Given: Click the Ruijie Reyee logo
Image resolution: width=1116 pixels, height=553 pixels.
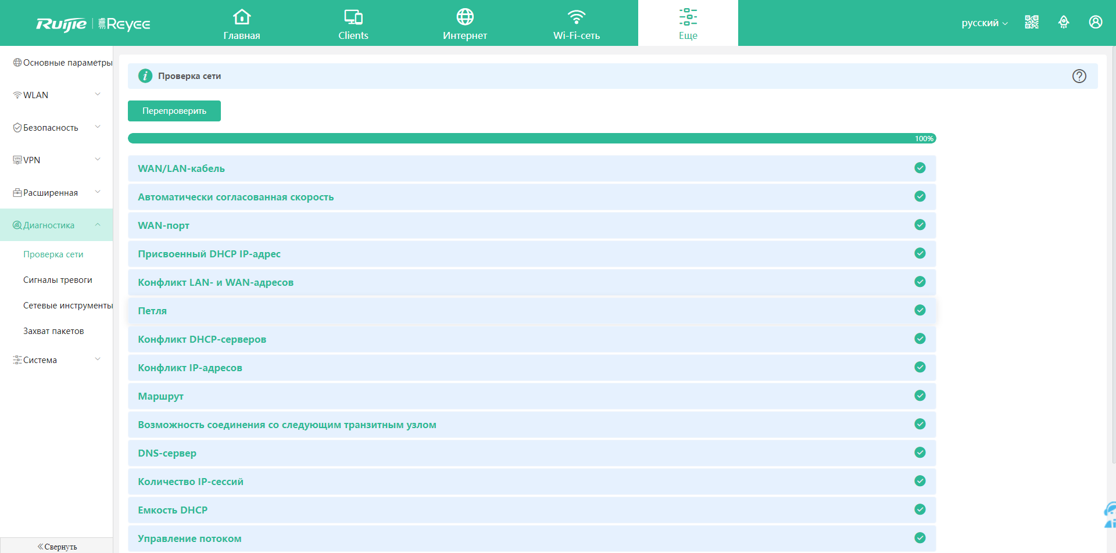Looking at the screenshot, I should [93, 24].
